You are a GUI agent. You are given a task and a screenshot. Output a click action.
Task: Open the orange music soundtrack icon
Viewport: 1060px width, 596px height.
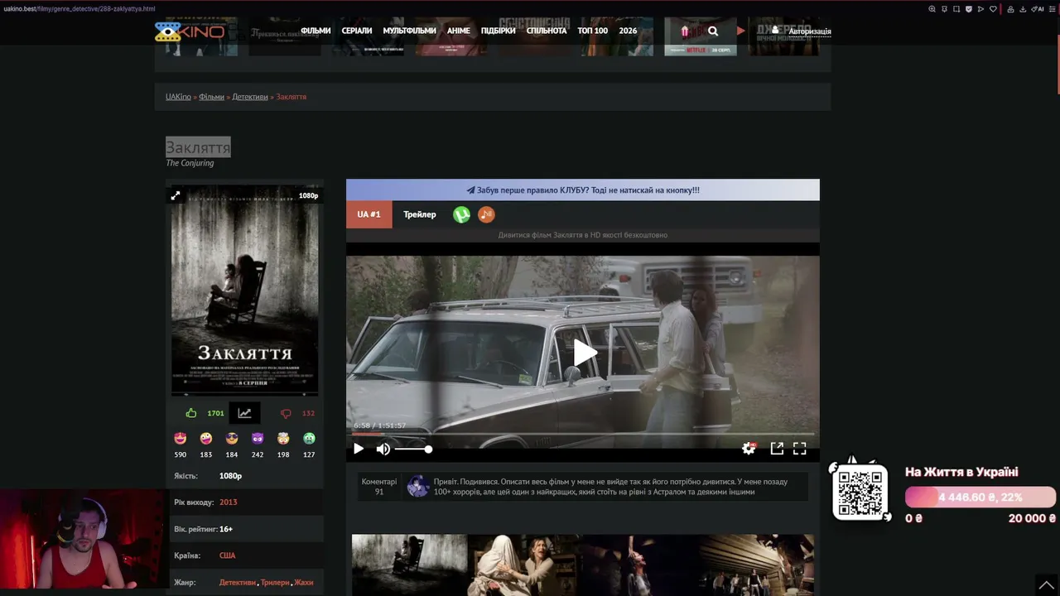click(486, 214)
